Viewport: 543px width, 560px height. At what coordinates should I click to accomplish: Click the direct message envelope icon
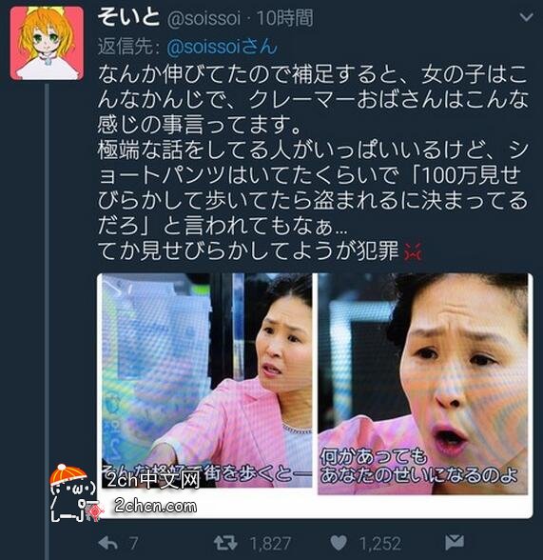[x=455, y=542]
